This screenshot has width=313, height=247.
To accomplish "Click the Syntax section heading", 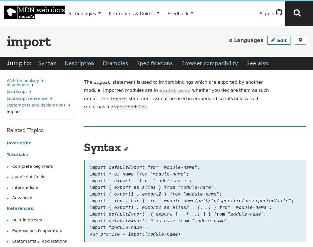I will (102, 148).
